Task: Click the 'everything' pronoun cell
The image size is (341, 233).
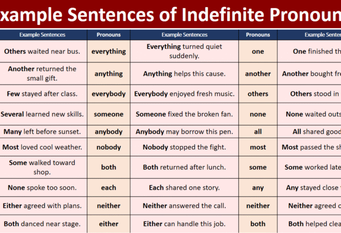Action: [109, 51]
